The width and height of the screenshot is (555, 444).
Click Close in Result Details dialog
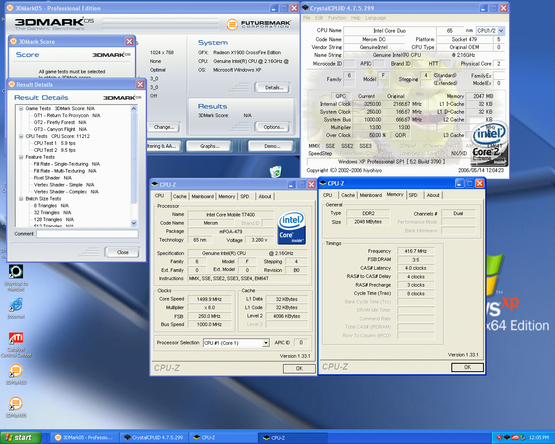click(x=122, y=252)
